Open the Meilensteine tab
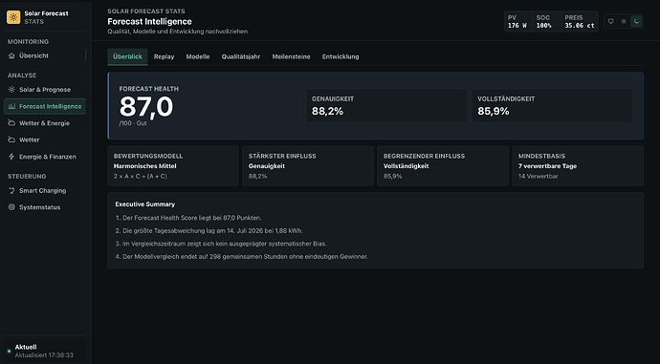The height and width of the screenshot is (364, 660). click(x=292, y=56)
